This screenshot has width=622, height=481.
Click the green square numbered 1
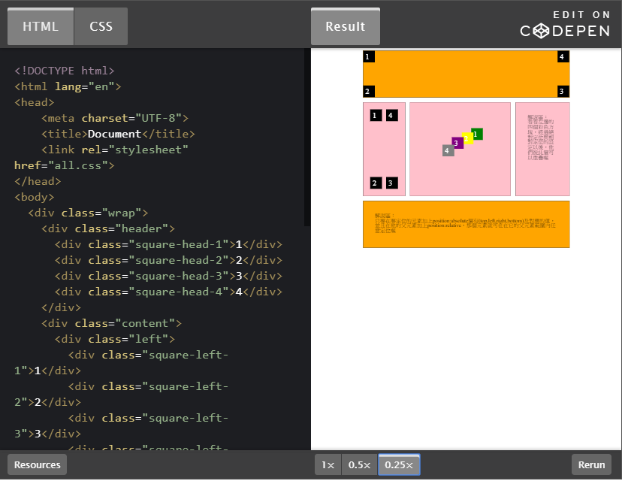[x=477, y=134]
